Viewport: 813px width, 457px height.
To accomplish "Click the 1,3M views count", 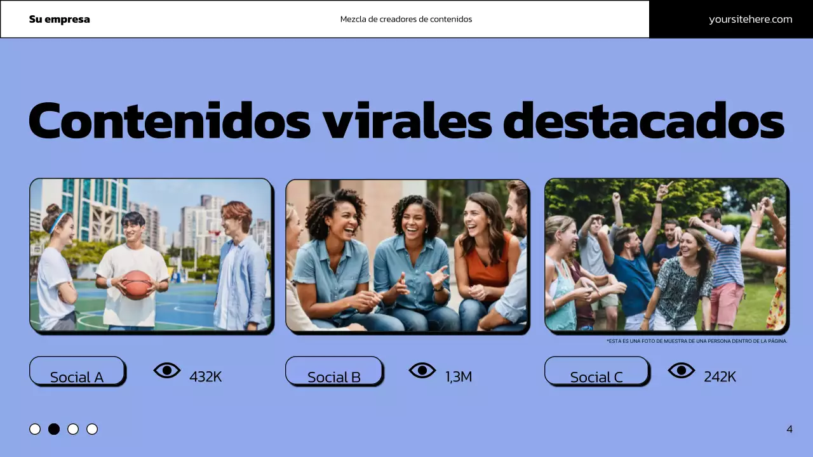I will point(459,377).
